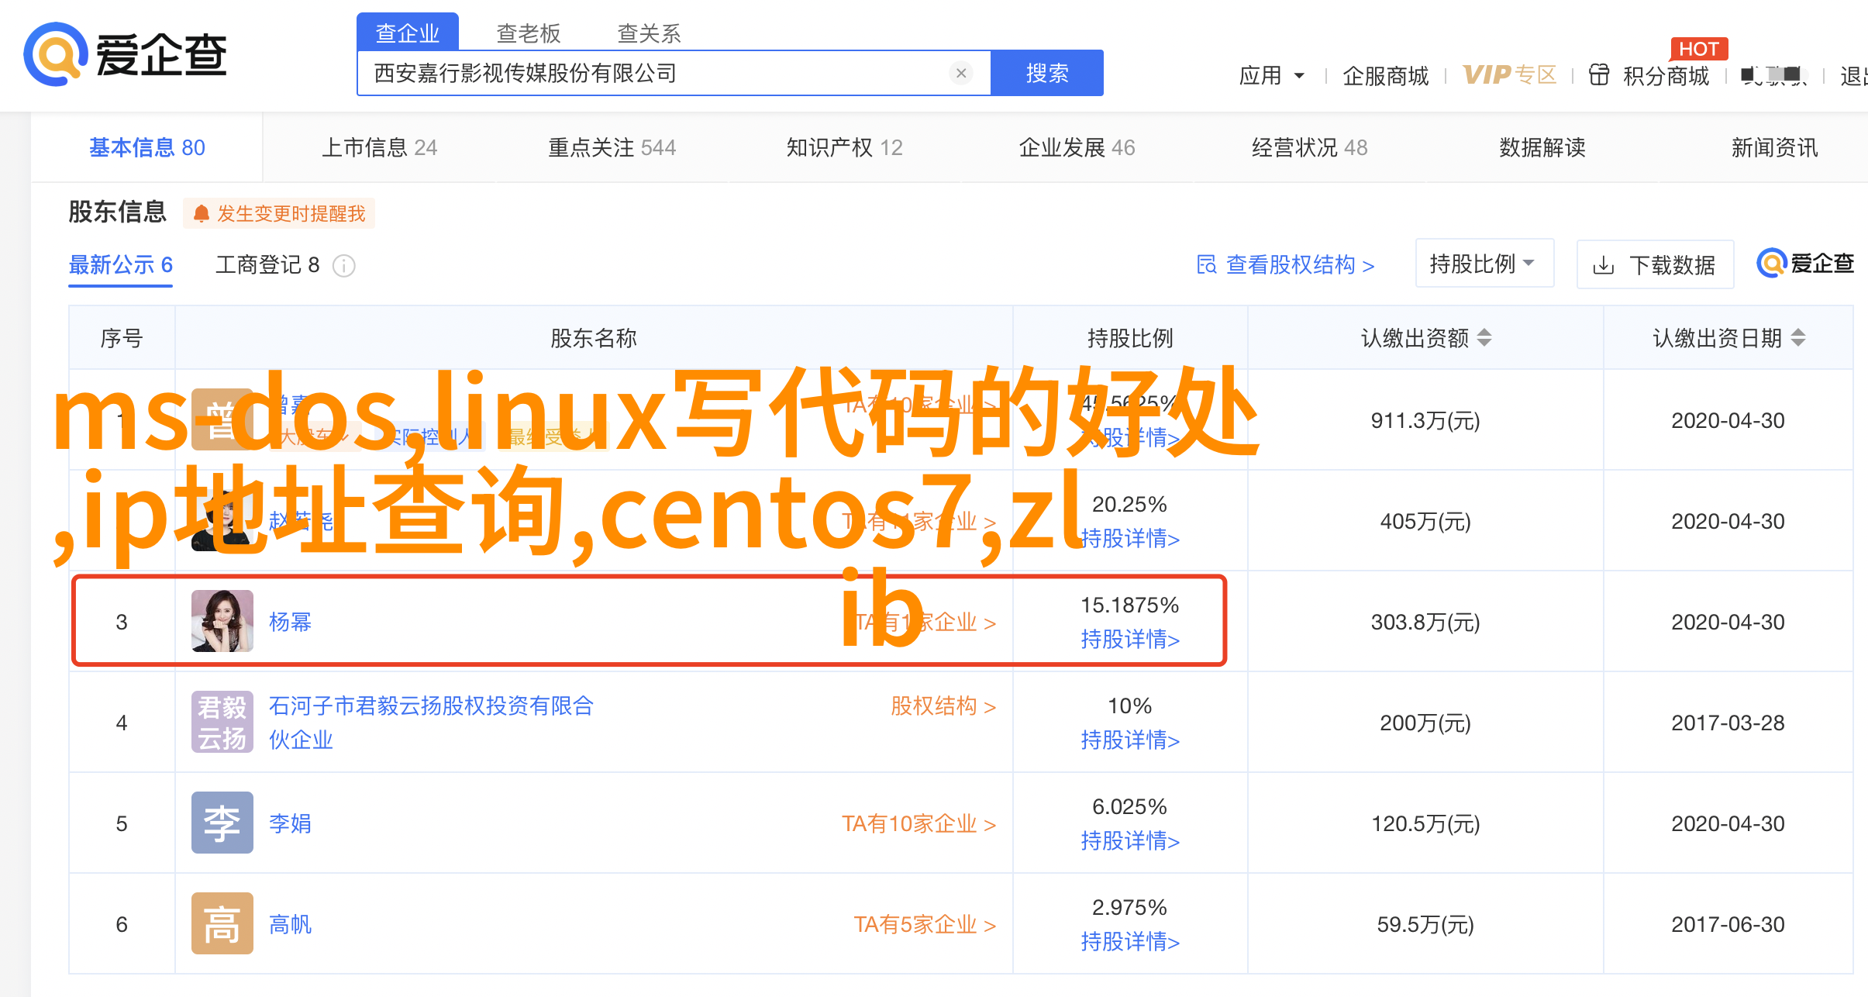Viewport: 1868px width, 997px height.
Task: Click the 下载数据 download button
Action: click(1655, 265)
